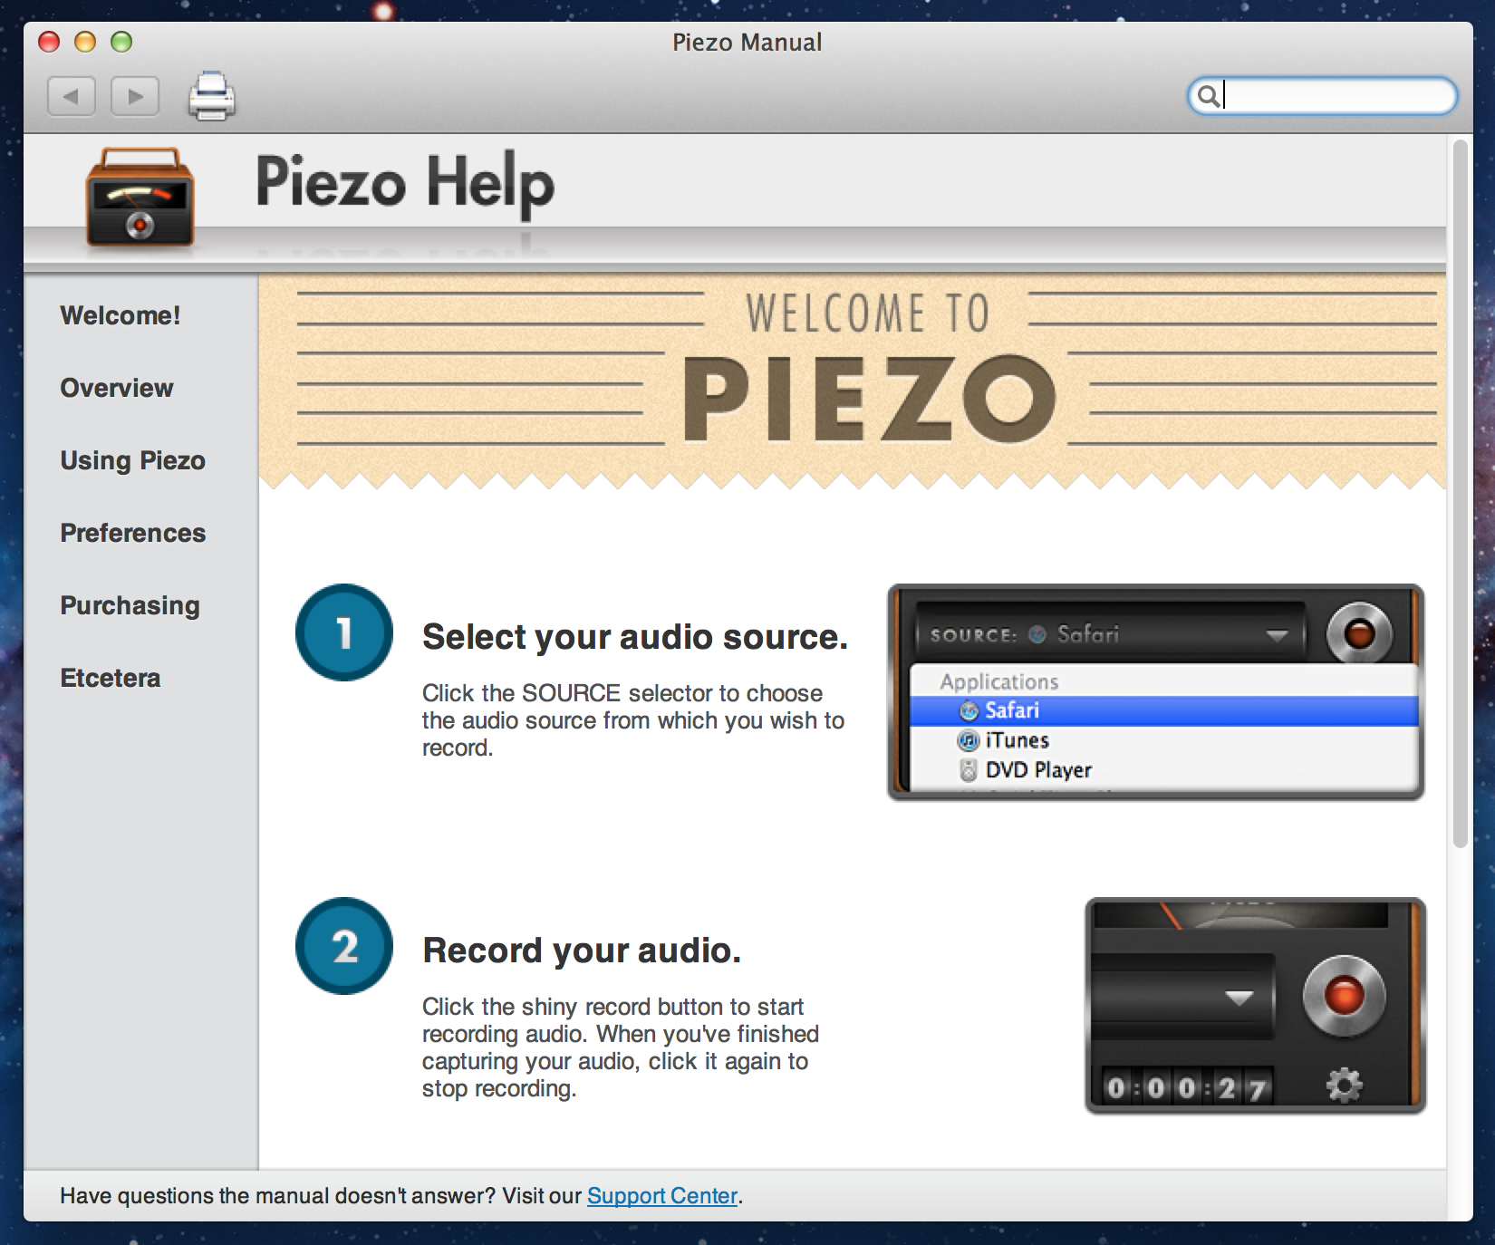Image resolution: width=1495 pixels, height=1245 pixels.
Task: Go to the Using Piezo section
Action: click(133, 460)
